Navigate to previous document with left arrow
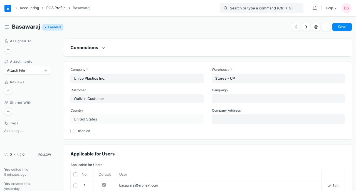 (296, 27)
